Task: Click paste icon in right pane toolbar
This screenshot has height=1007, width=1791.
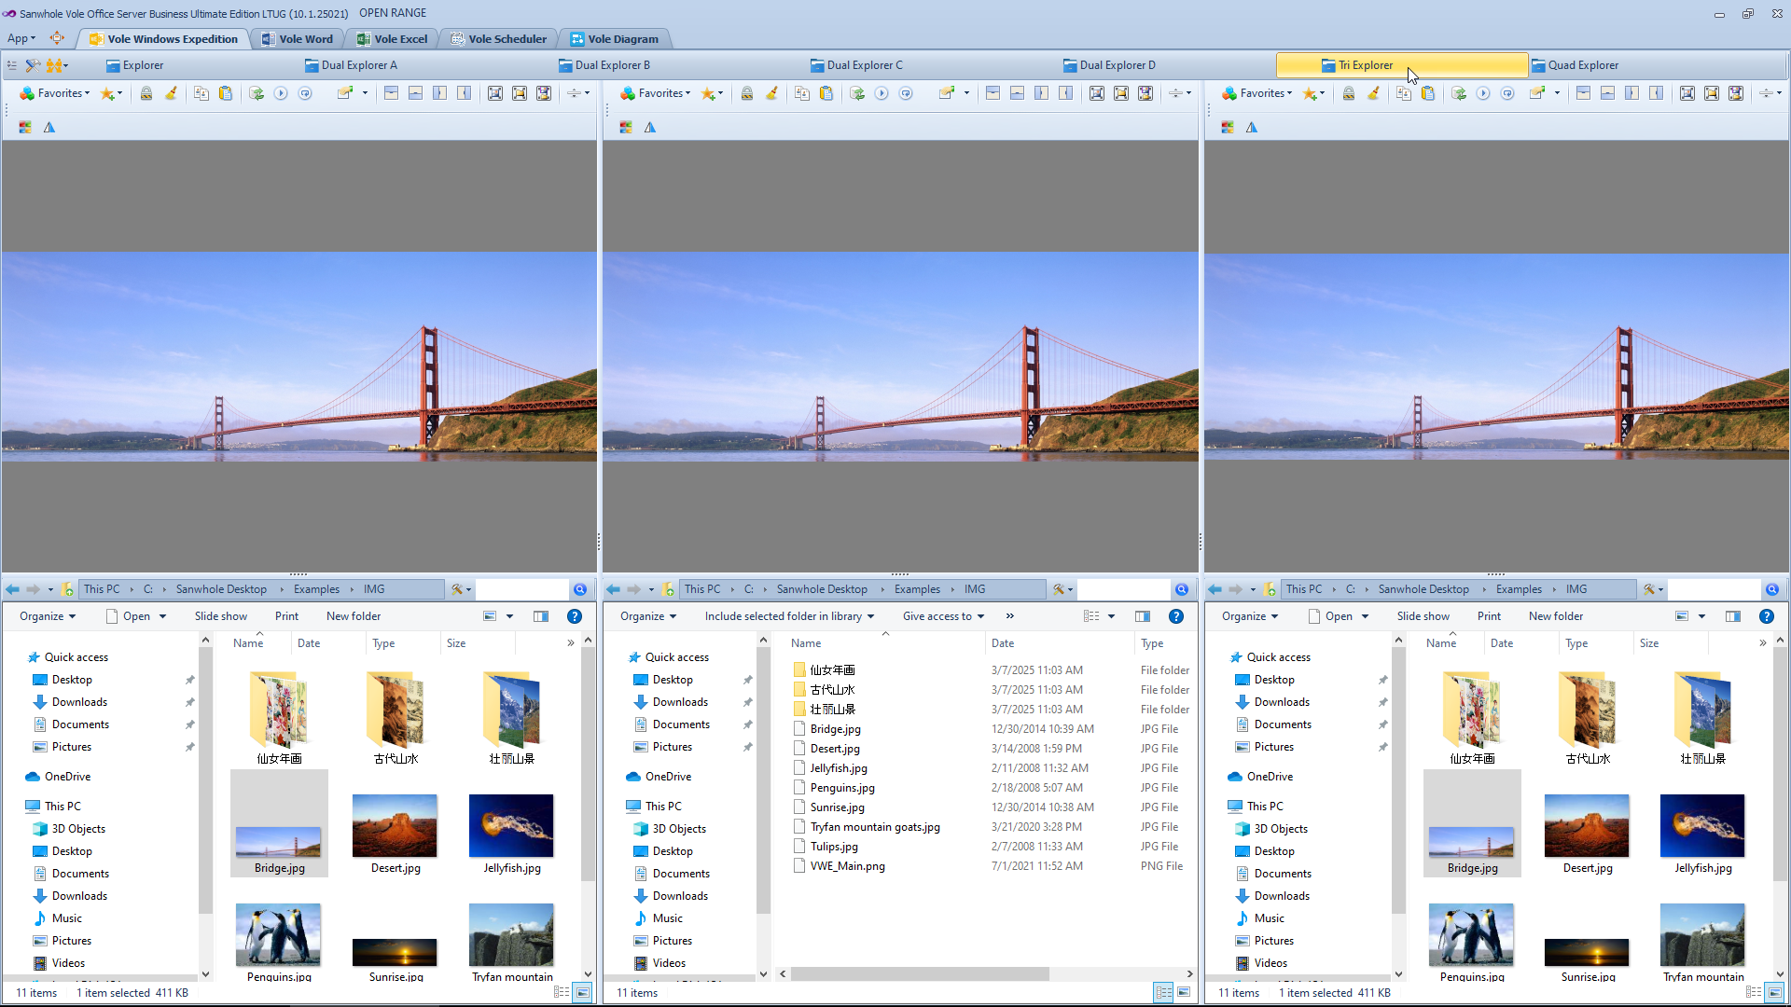Action: (1427, 93)
